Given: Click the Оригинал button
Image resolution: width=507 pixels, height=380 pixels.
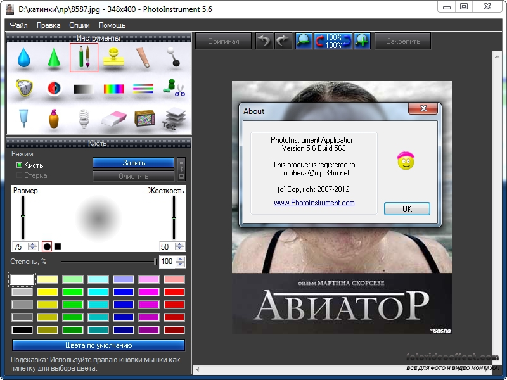Looking at the screenshot, I should 224,41.
